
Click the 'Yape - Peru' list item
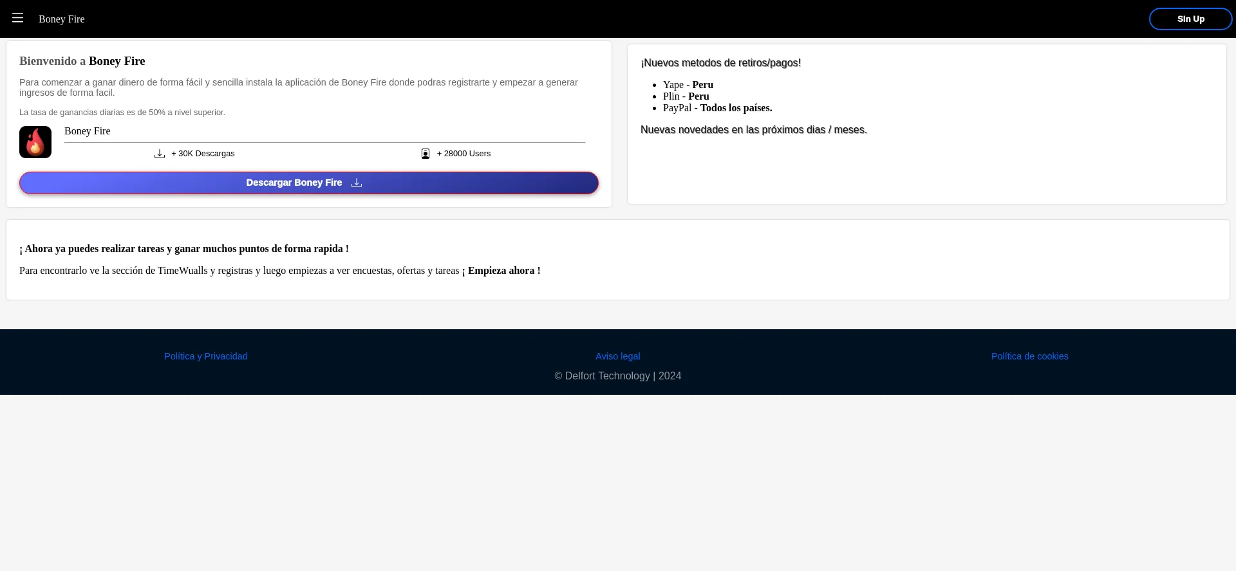click(688, 85)
